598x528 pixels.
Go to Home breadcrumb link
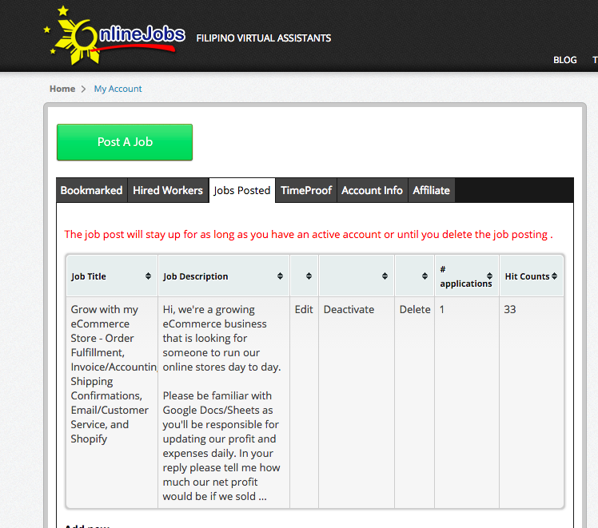(62, 89)
